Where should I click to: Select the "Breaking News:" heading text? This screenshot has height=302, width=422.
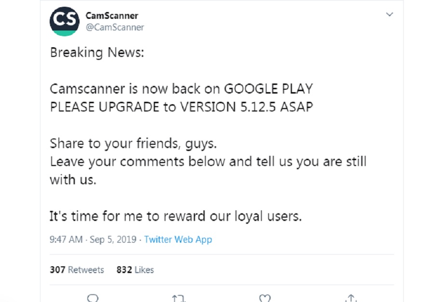[x=97, y=53]
